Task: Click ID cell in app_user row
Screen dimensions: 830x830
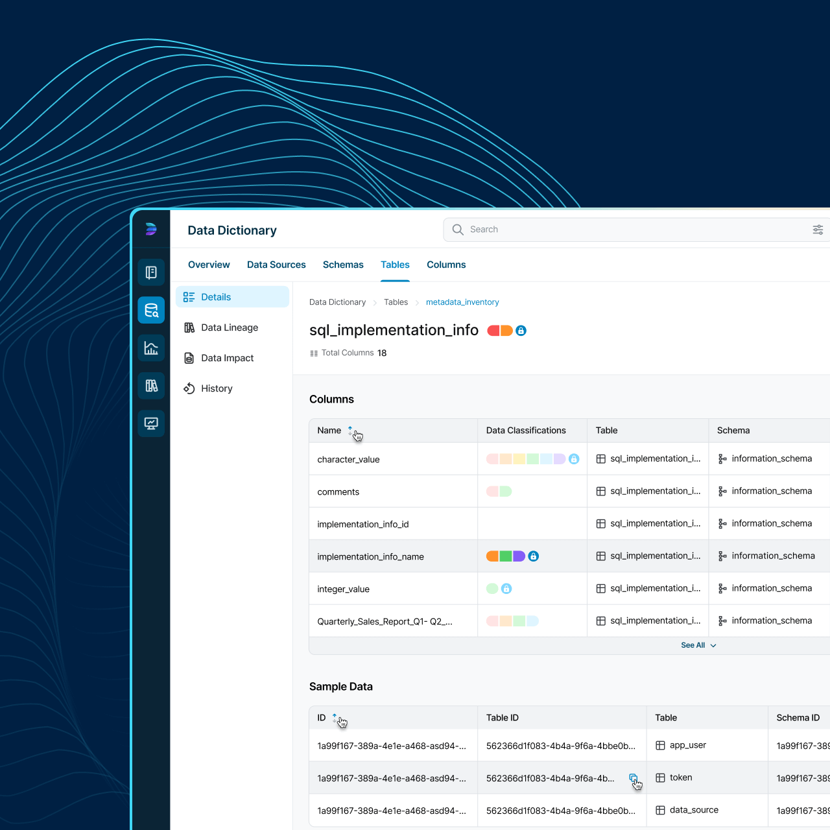Action: tap(392, 746)
